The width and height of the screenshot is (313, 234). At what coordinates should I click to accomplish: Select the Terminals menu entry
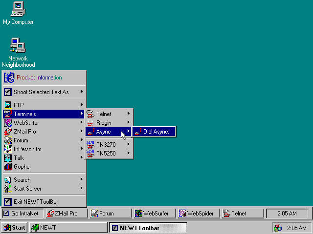pos(44,114)
